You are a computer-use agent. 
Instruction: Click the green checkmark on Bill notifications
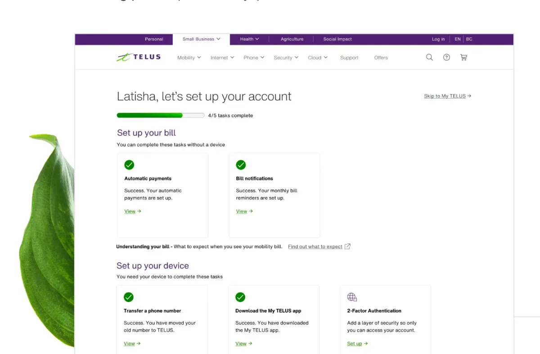click(x=241, y=165)
